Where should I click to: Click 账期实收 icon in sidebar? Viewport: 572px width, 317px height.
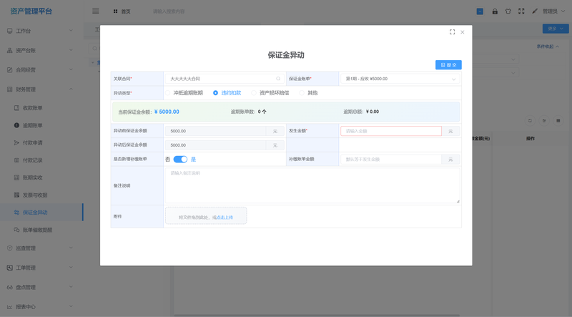click(x=16, y=177)
